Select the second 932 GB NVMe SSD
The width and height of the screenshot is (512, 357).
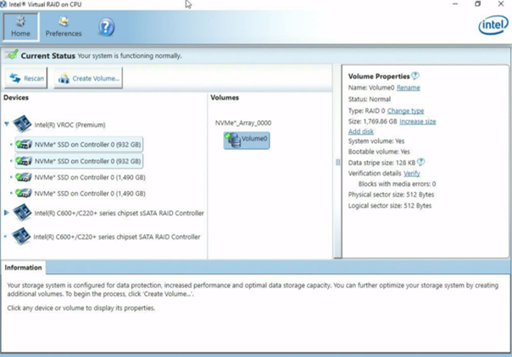tap(79, 161)
